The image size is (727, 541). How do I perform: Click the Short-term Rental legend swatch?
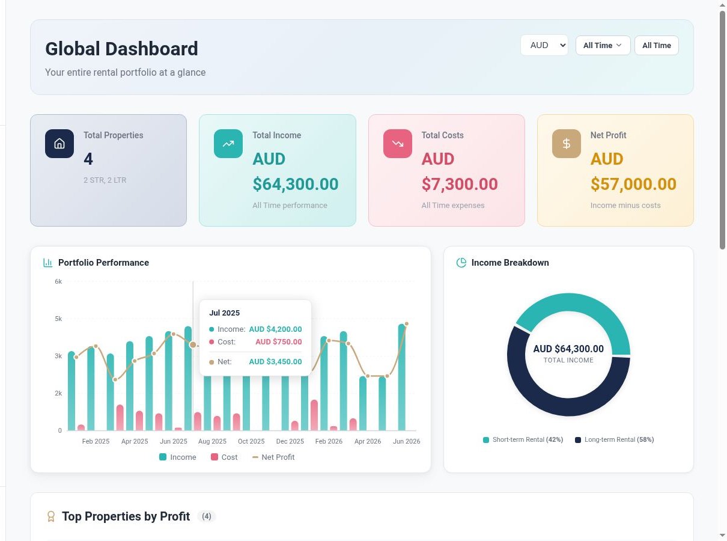pyautogui.click(x=486, y=440)
